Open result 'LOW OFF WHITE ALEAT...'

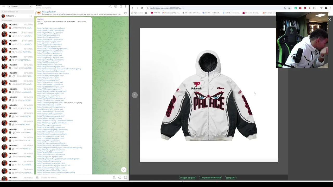click(x=17, y=107)
